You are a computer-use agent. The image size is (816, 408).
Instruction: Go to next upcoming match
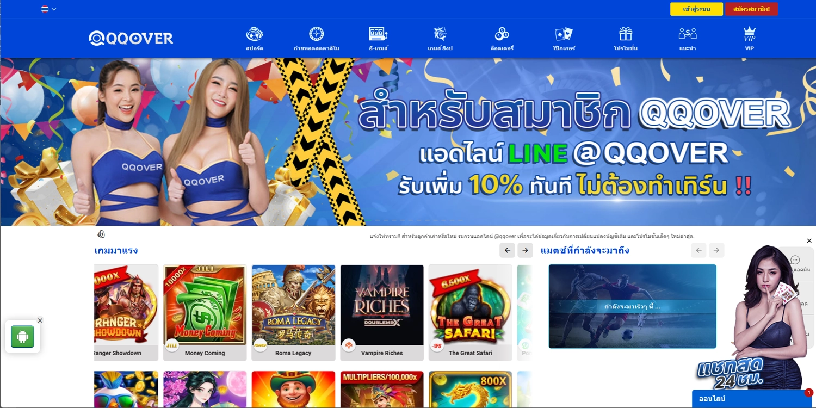[x=716, y=250]
